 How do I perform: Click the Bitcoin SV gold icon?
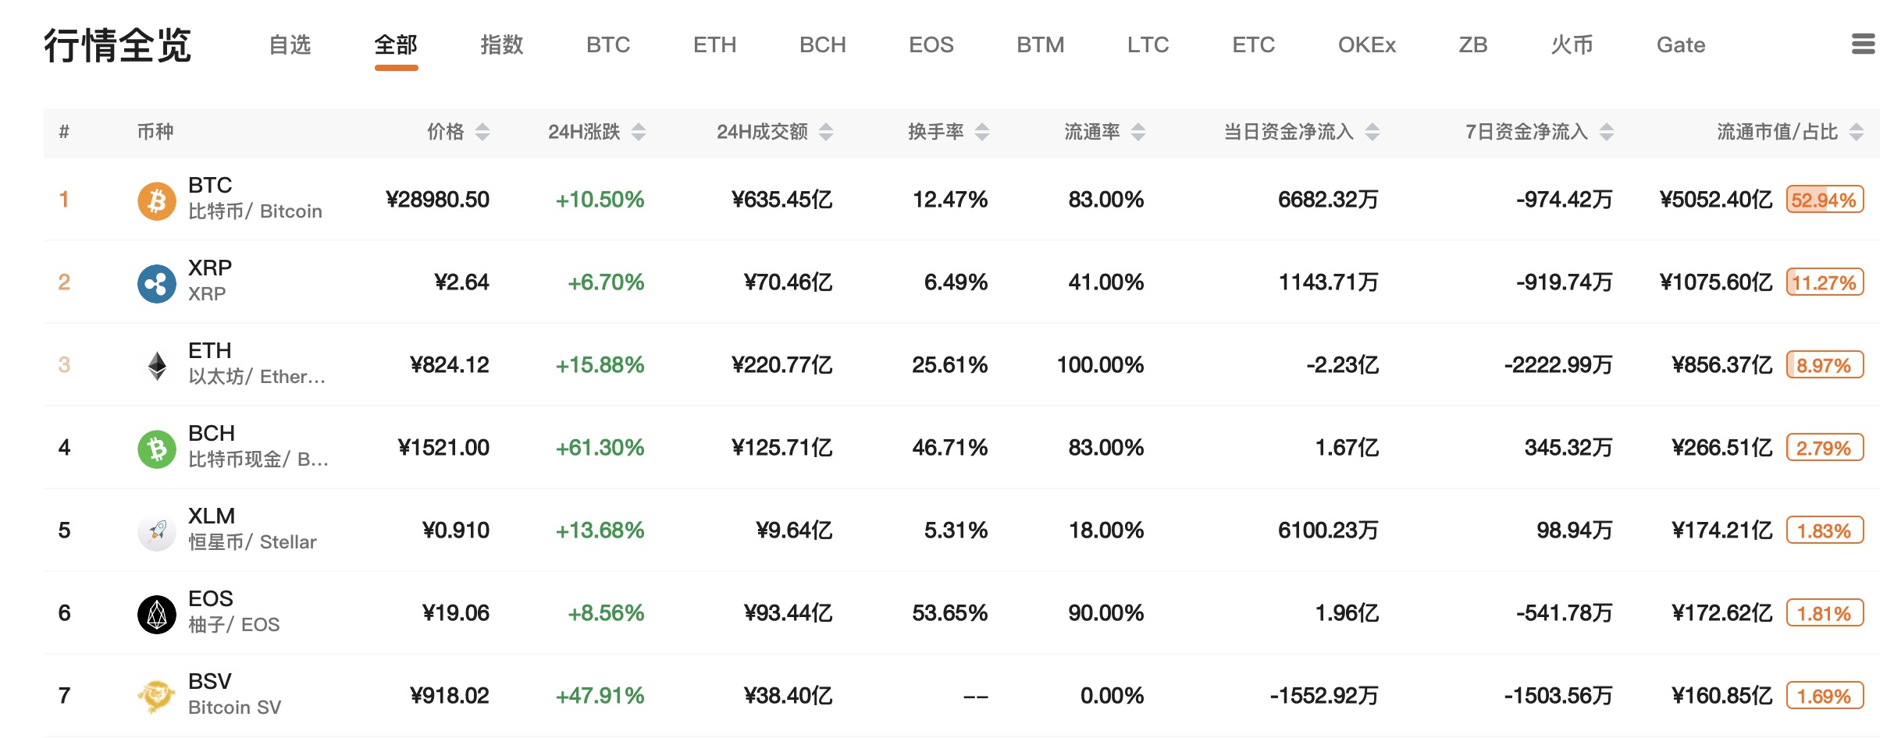click(157, 696)
